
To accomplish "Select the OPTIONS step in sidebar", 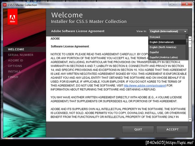I will tap(15, 66).
